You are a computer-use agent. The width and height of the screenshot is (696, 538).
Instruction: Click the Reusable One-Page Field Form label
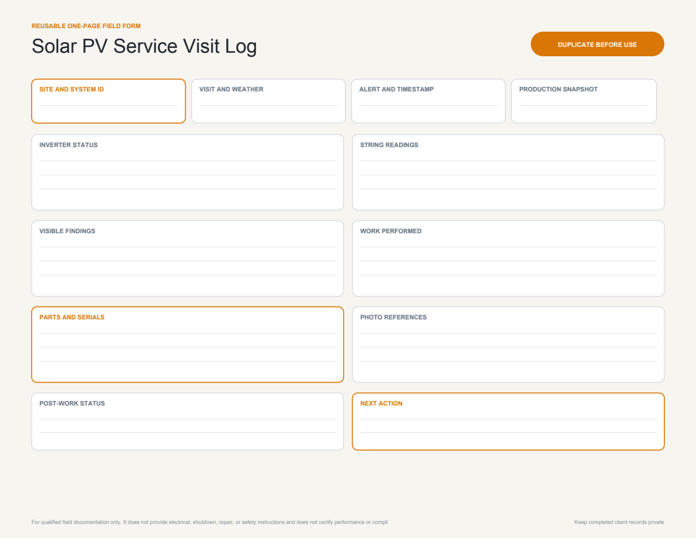(86, 26)
